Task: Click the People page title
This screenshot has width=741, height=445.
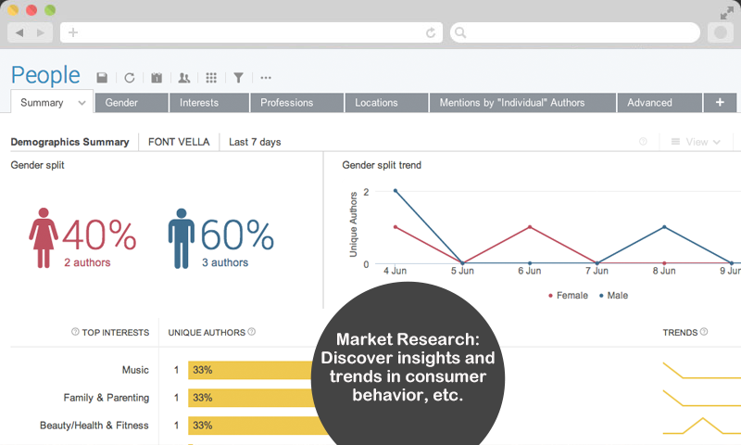Action: 45,76
